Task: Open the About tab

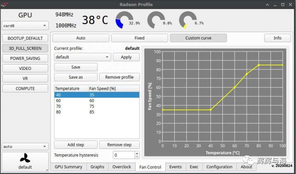Action: tap(246, 167)
